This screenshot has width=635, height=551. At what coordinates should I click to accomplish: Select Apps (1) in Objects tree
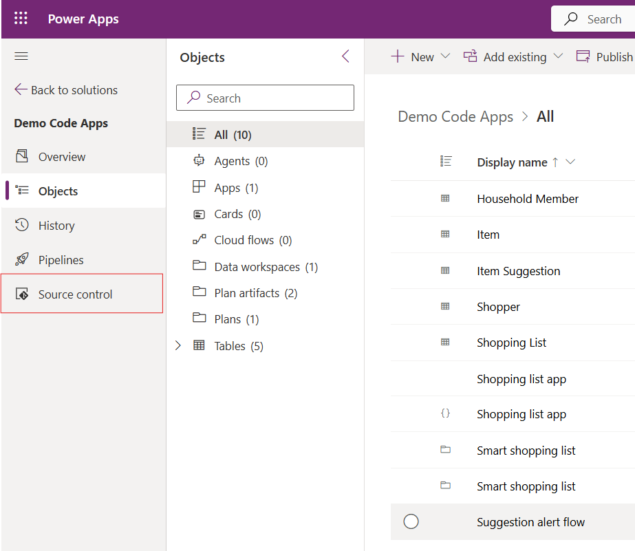click(266, 187)
